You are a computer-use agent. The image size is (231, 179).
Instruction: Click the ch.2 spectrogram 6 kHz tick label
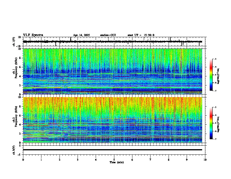coord(20,116)
